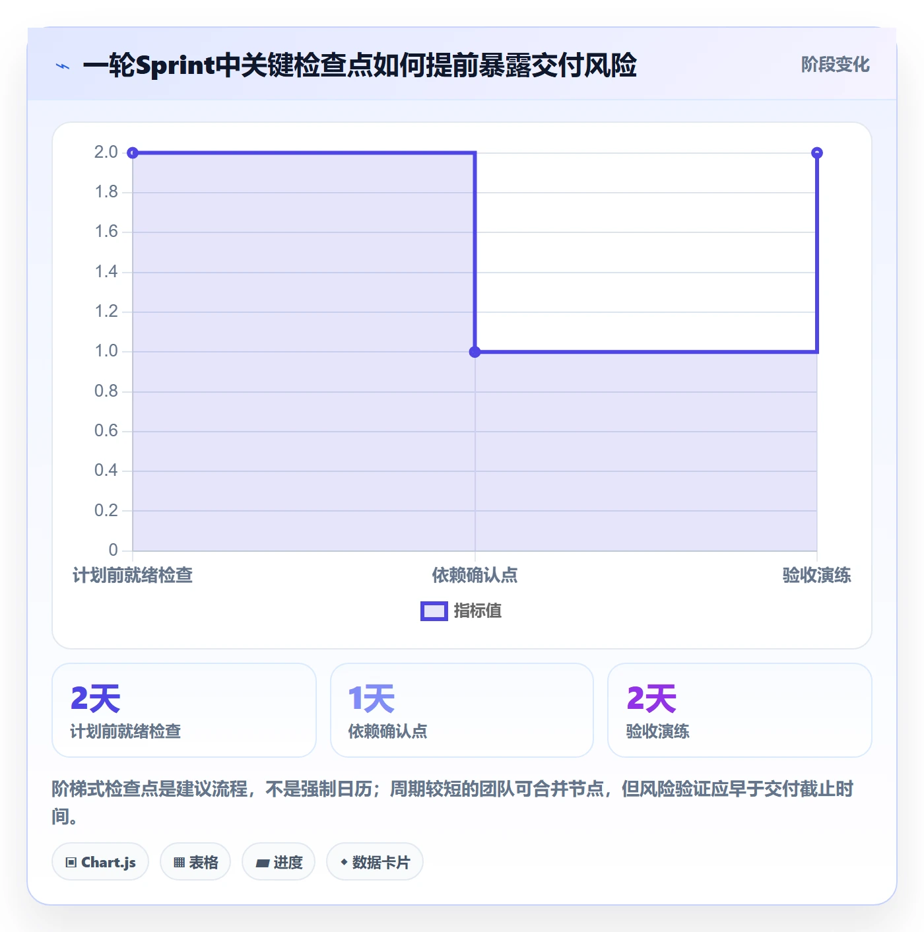Image resolution: width=924 pixels, height=932 pixels.
Task: Open the 2天 计划前就绪检查 card
Action: pos(184,710)
